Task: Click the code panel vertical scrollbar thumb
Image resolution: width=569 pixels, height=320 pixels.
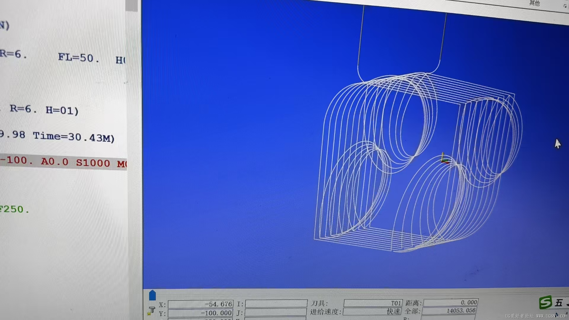Action: [131, 6]
